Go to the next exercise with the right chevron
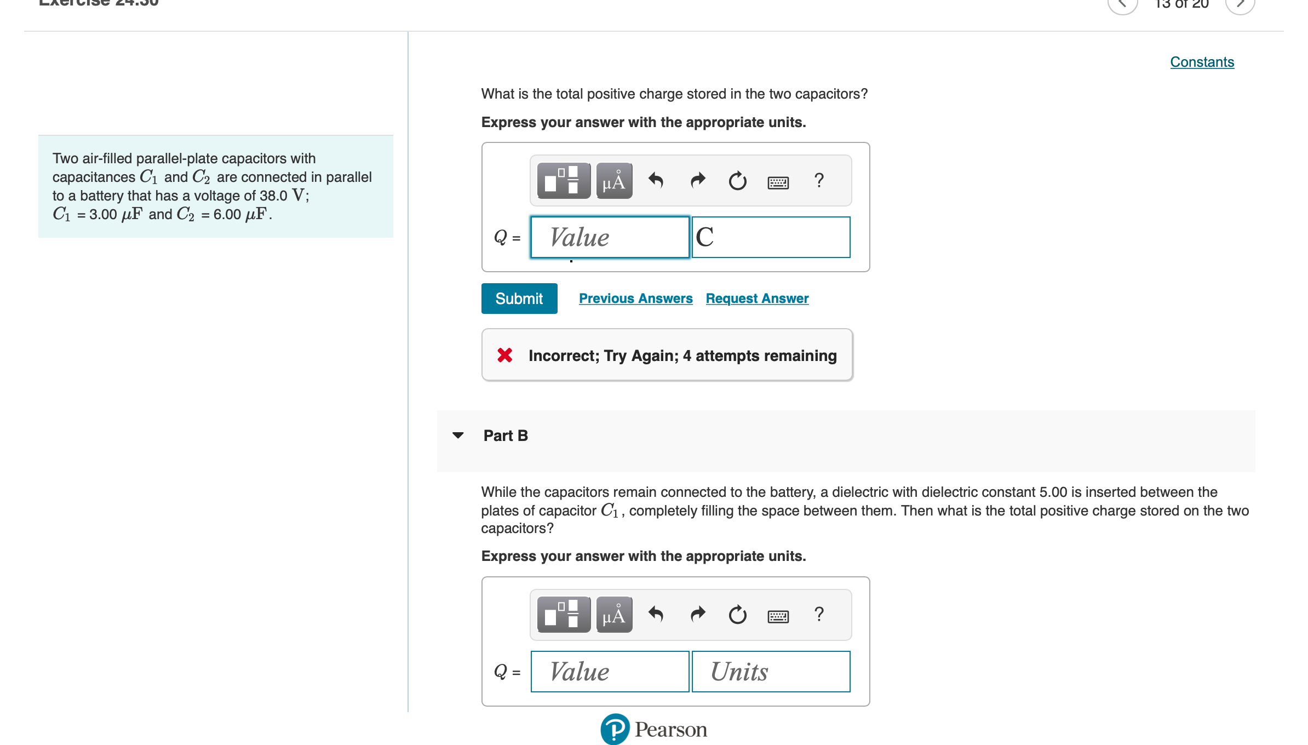The image size is (1308, 745). coord(1241,4)
